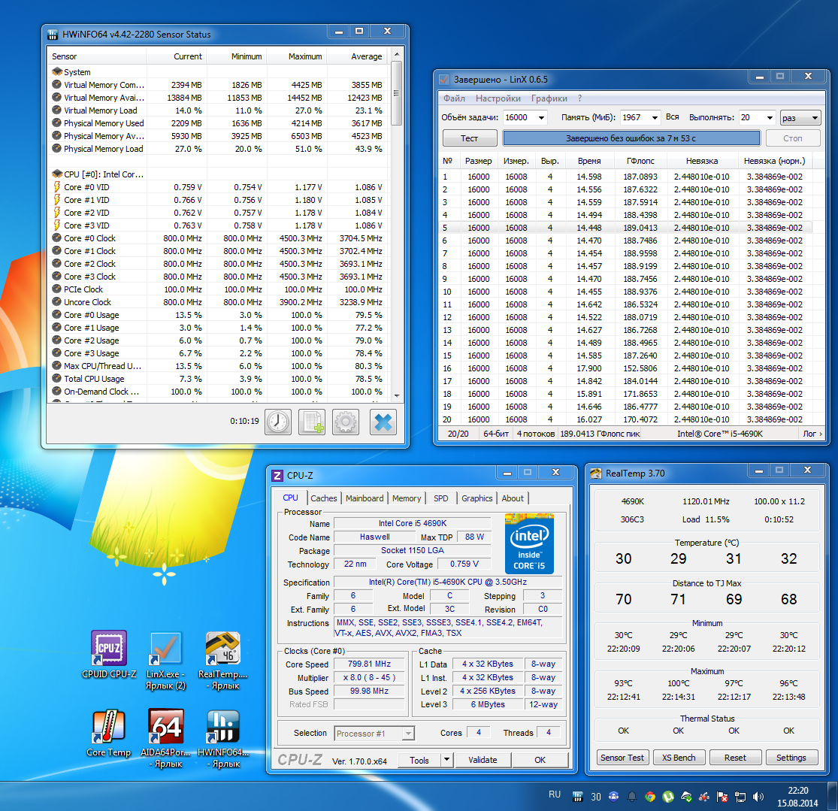Click the Intel inside Core i5 logo
The image size is (838, 811).
click(529, 543)
